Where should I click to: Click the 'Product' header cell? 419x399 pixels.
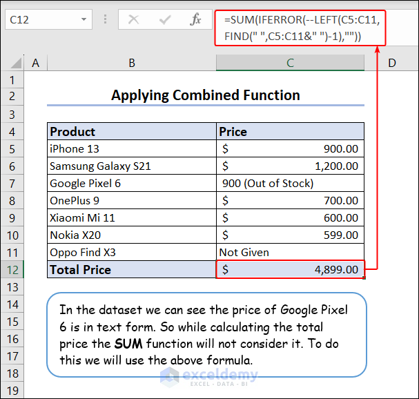[132, 131]
